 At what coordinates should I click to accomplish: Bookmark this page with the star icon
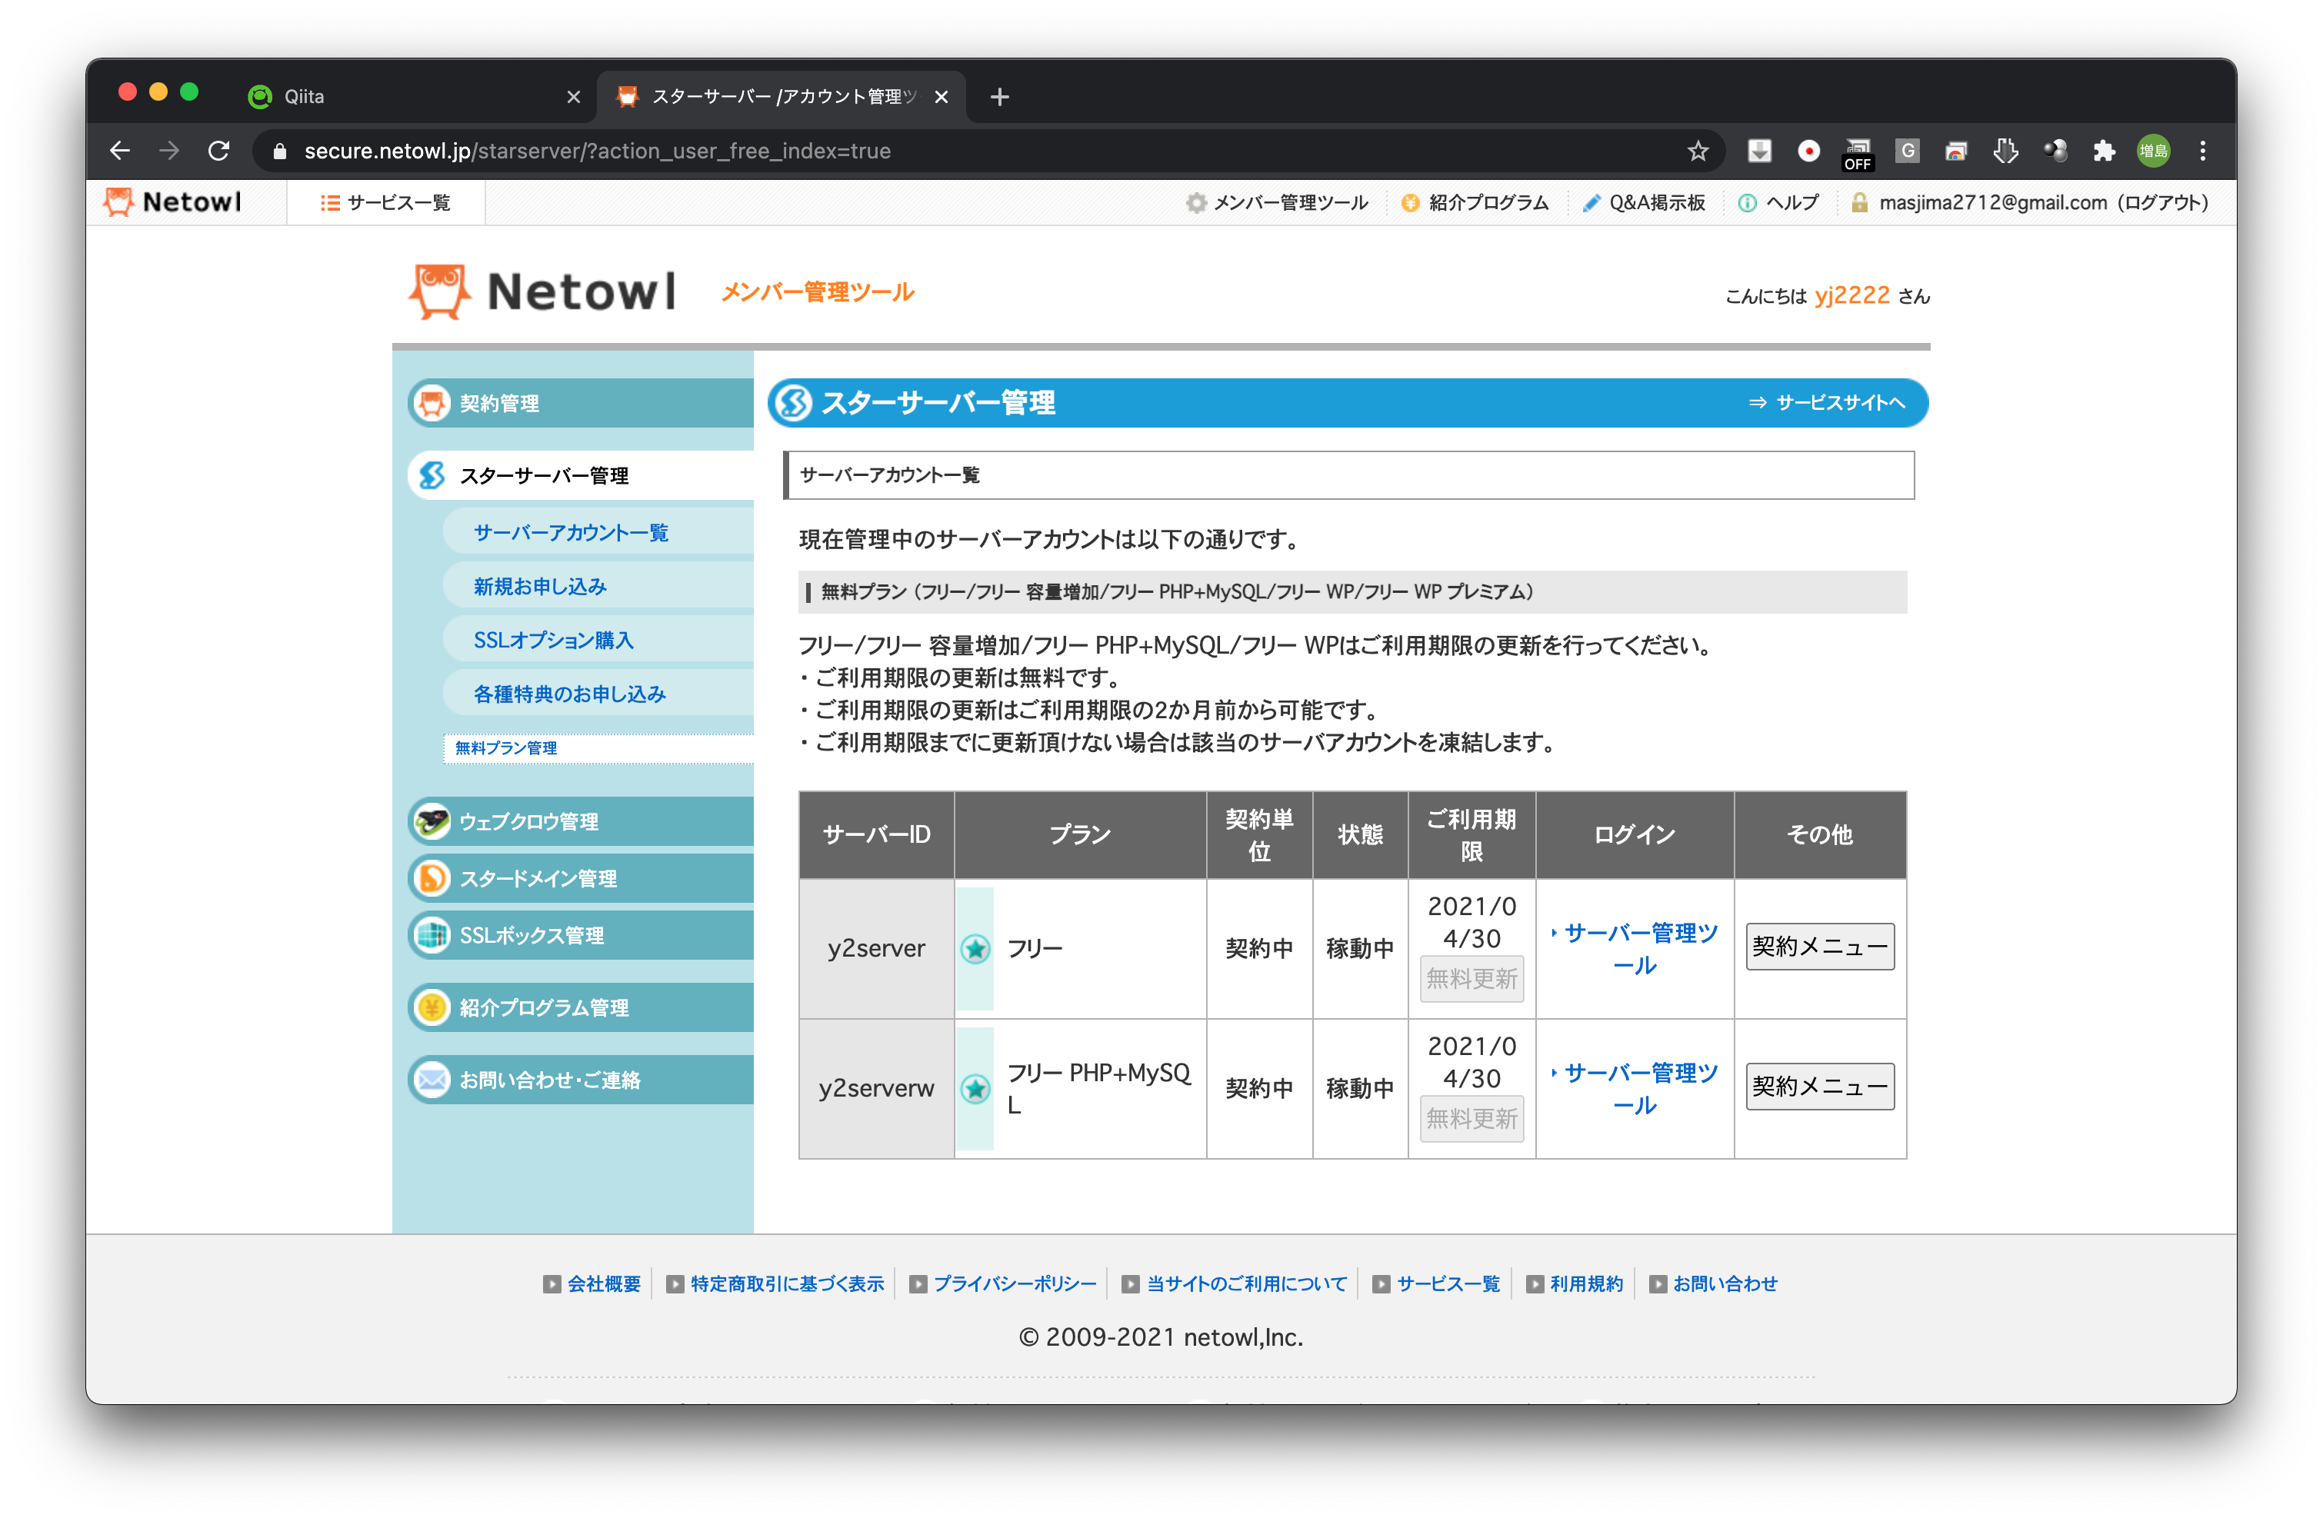click(1698, 150)
